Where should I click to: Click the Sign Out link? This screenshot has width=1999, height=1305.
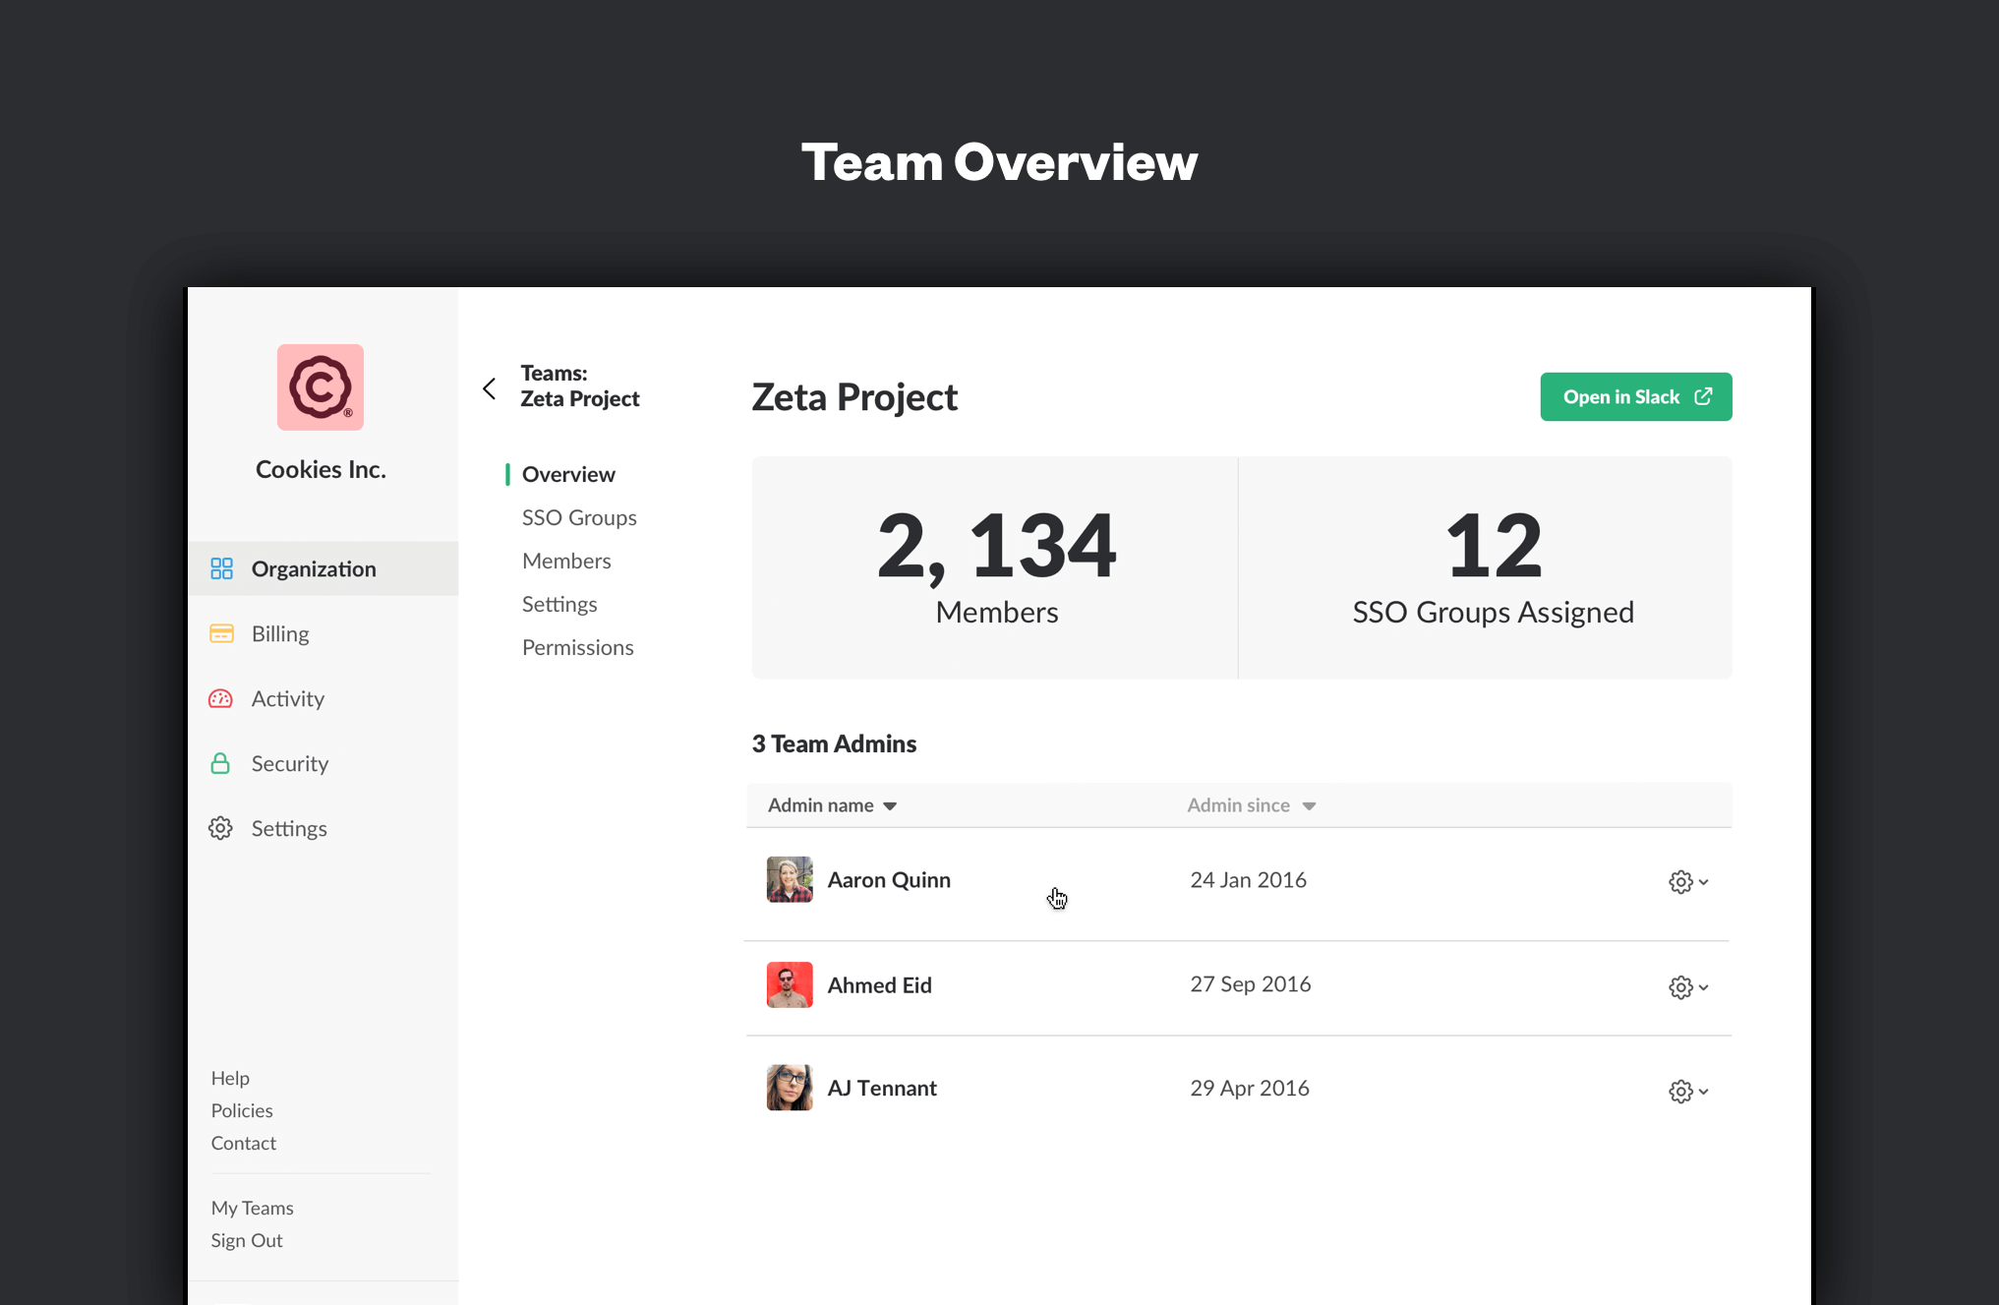[247, 1240]
